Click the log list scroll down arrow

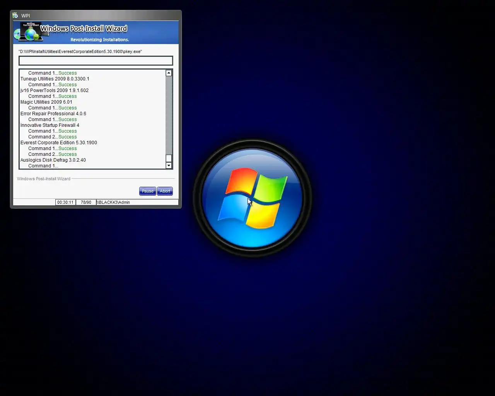click(x=169, y=166)
